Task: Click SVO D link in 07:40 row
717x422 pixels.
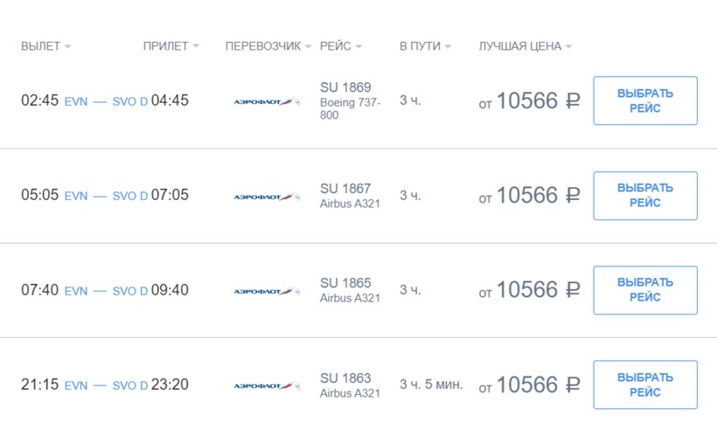Action: click(129, 291)
